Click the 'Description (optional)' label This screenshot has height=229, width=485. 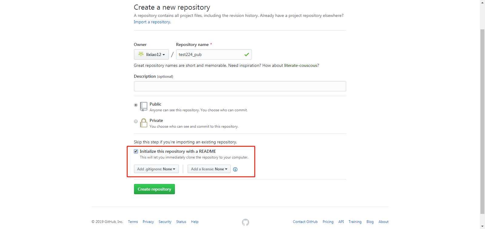[153, 76]
